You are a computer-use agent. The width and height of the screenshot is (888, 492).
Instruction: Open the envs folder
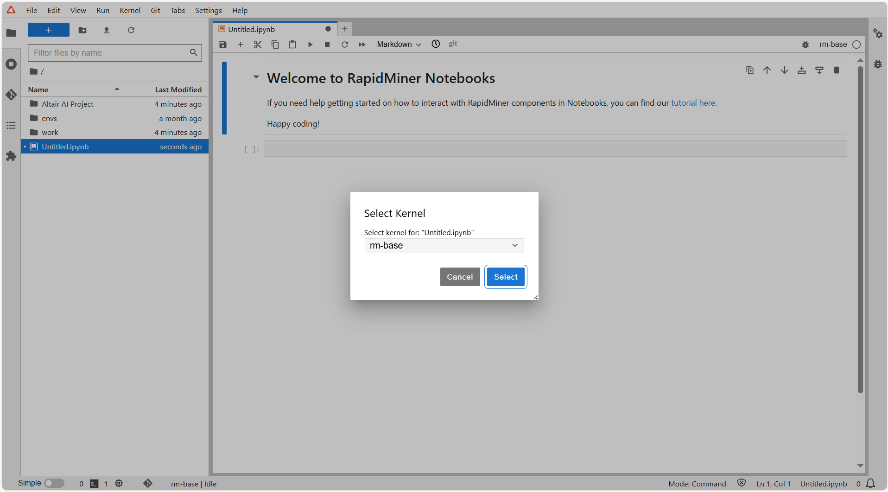[x=115, y=118]
